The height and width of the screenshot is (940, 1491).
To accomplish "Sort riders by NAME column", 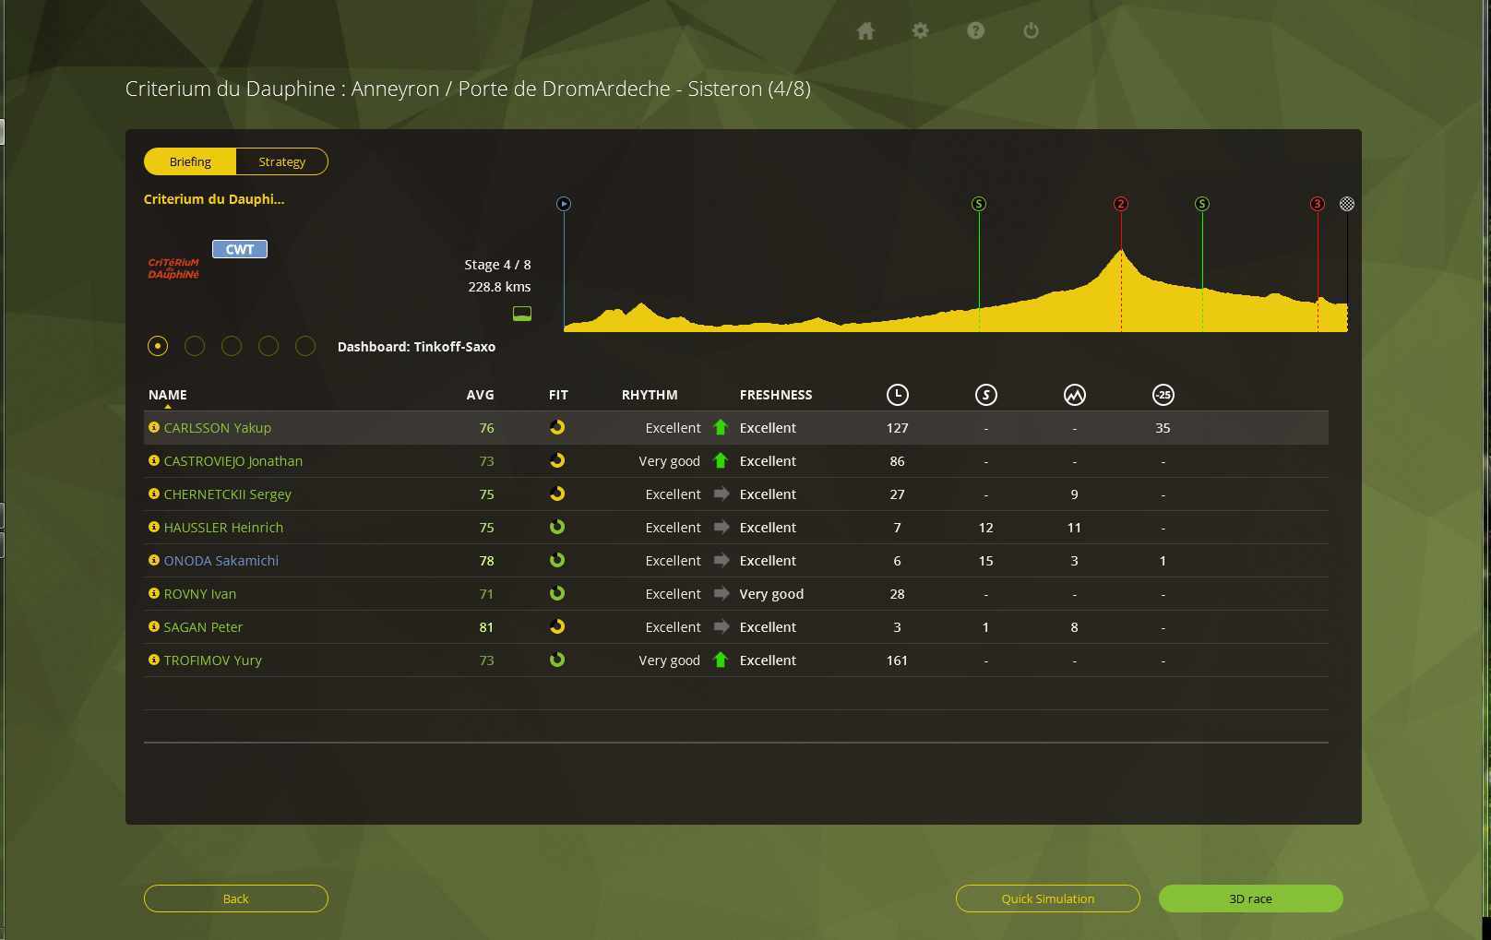I will pyautogui.click(x=168, y=395).
